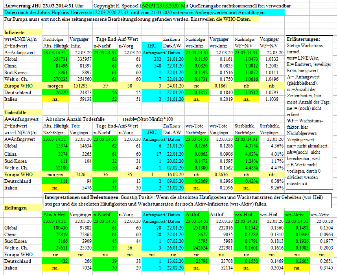Click the 'Interpretationen und Bedeutungen' text box
337x275 pixels.
click(188, 200)
